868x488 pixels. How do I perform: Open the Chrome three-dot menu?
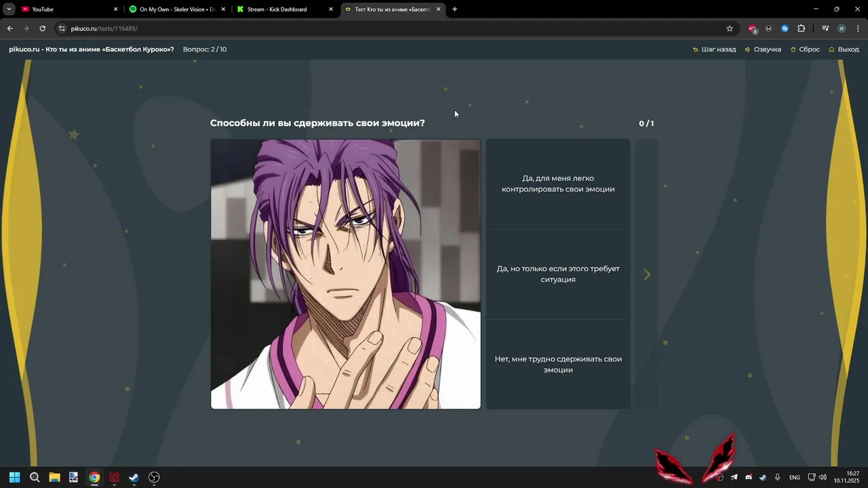859,28
